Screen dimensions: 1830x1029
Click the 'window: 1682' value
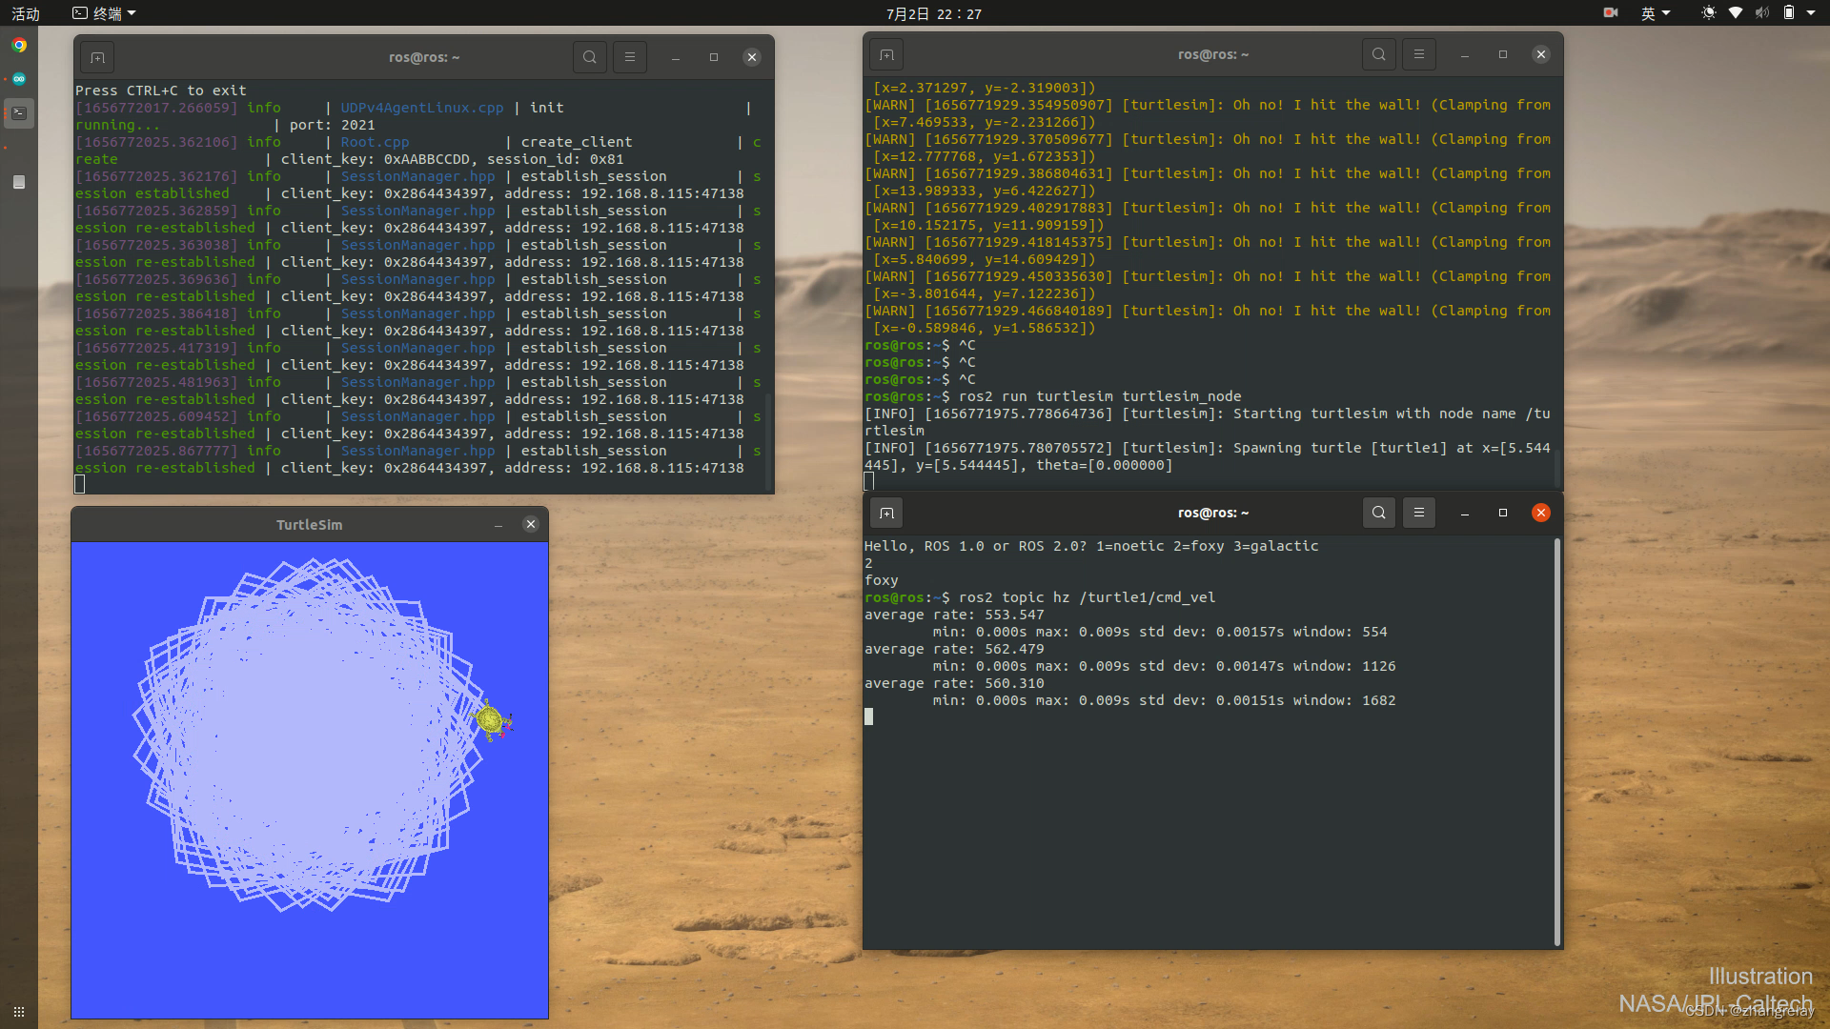tap(1345, 700)
